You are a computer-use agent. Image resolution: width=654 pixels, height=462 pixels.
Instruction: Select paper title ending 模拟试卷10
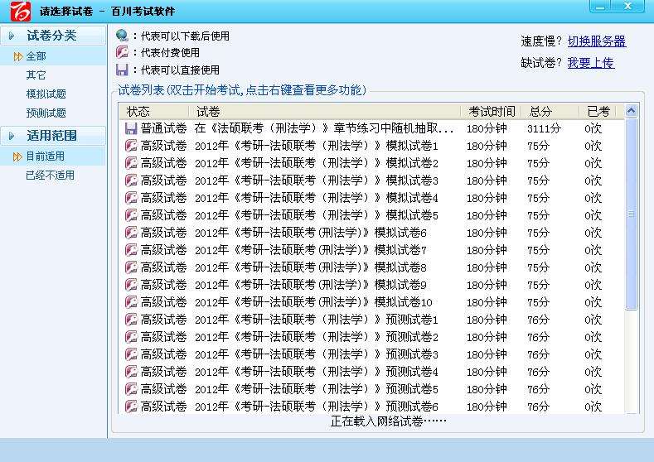[x=313, y=302]
